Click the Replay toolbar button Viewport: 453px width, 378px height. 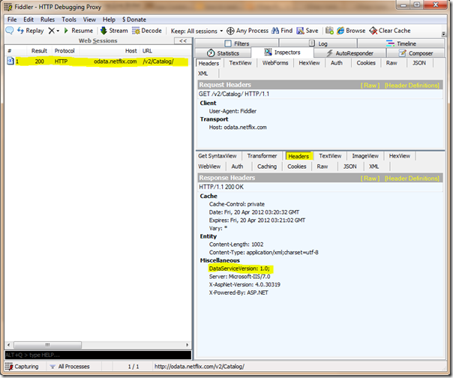tap(30, 31)
